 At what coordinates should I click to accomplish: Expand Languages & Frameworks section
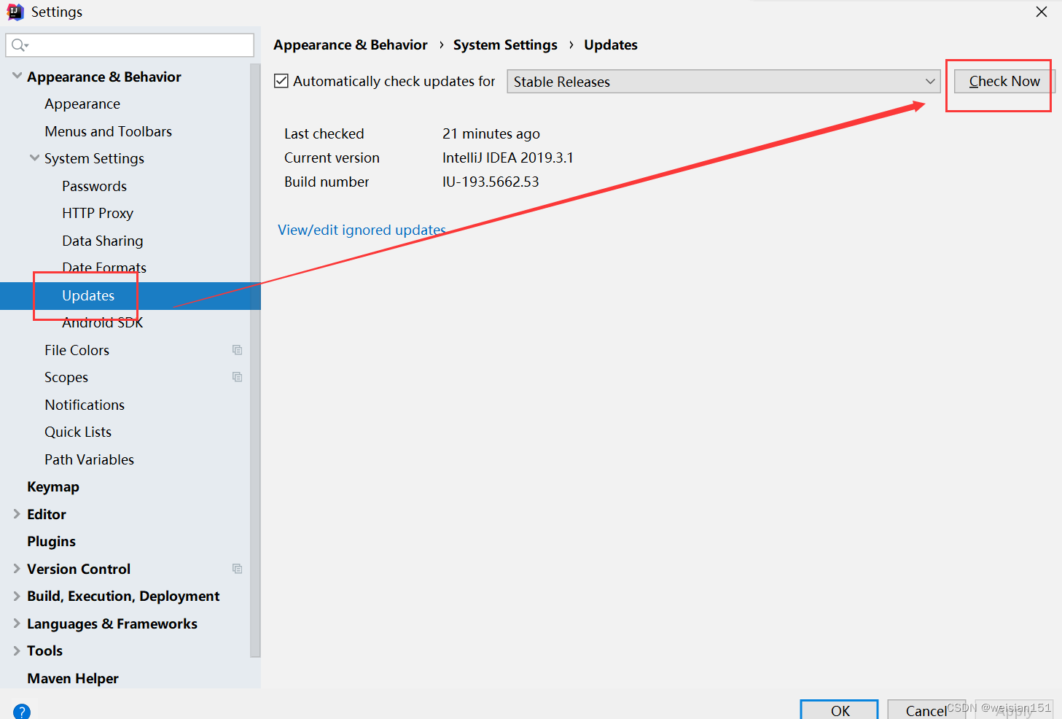point(17,623)
